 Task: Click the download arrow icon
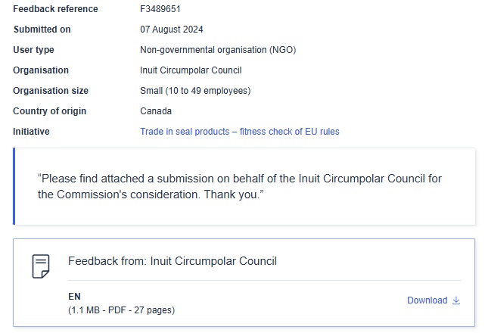pyautogui.click(x=456, y=300)
